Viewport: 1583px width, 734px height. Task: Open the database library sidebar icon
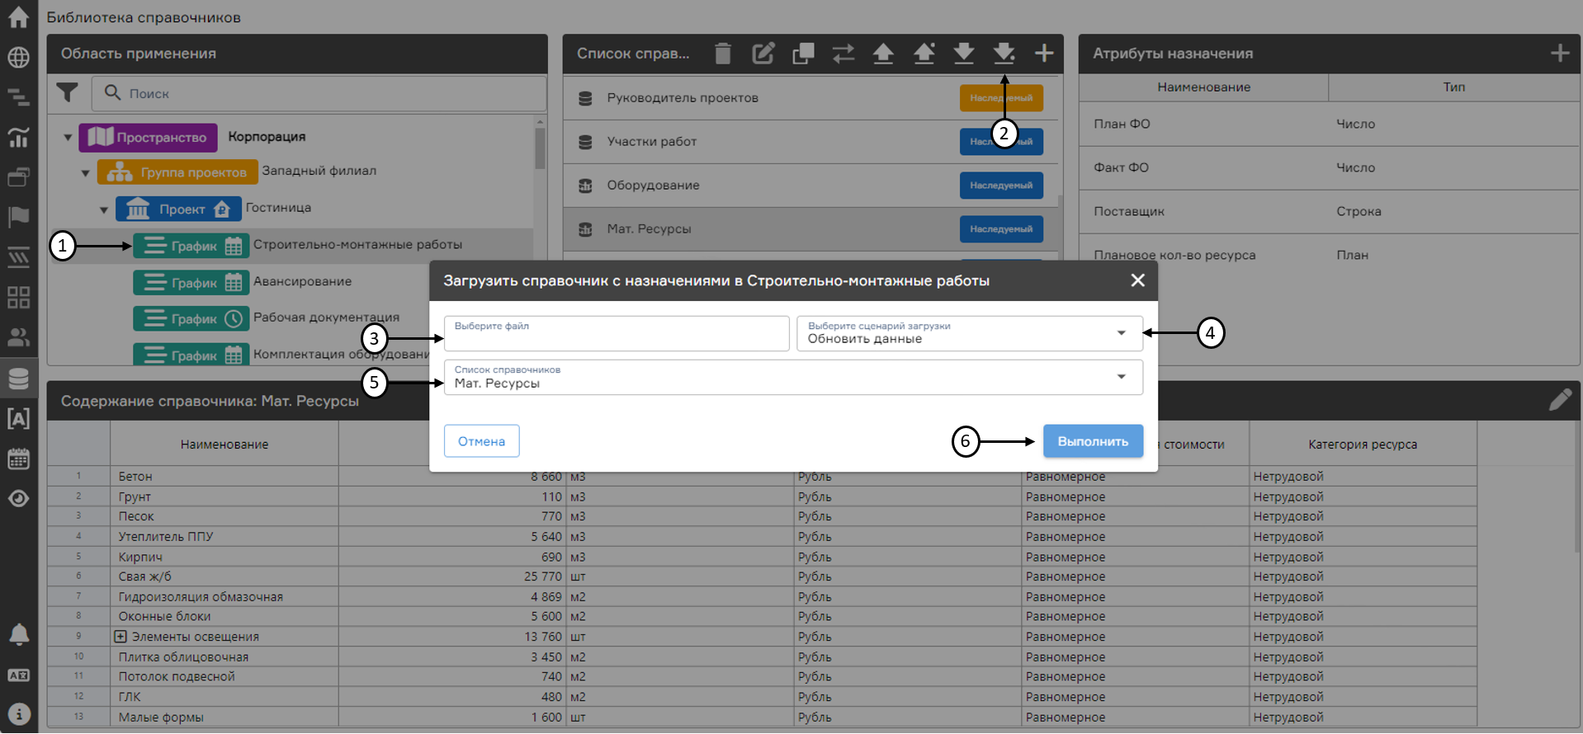coord(18,378)
